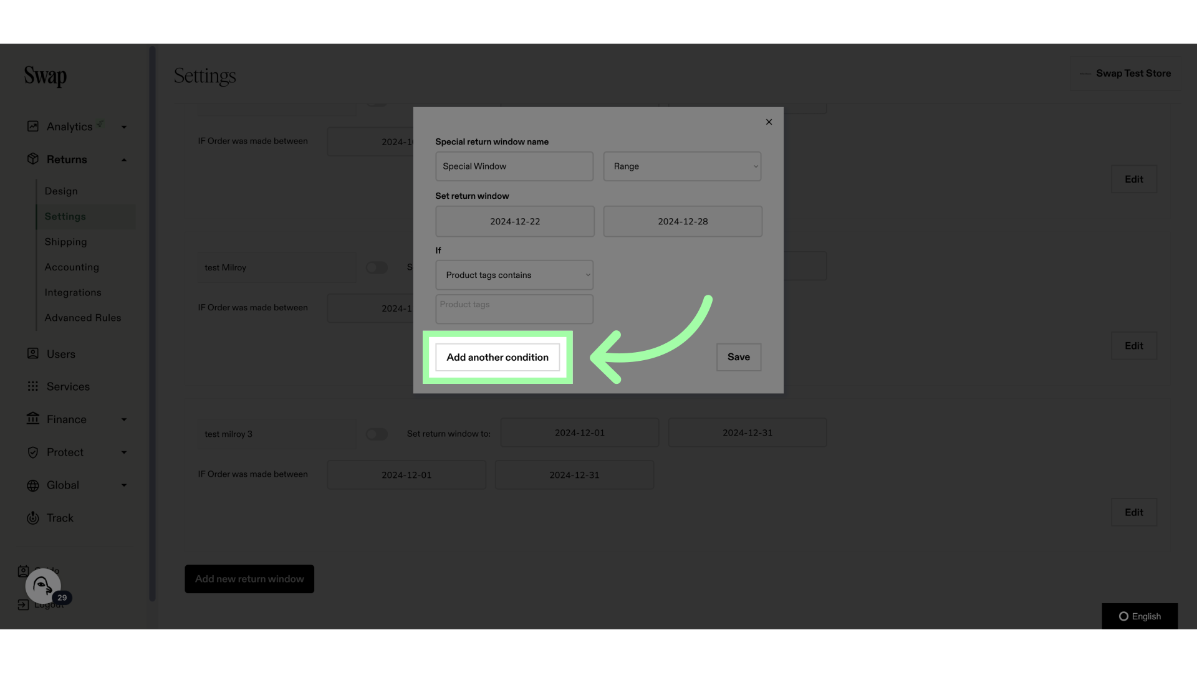The image size is (1197, 673).
Task: Toggle the test Milroy switch
Action: [x=376, y=267]
